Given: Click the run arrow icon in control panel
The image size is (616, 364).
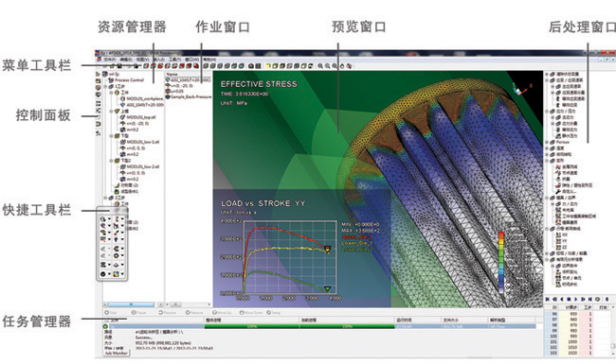Looking at the screenshot, I should pyautogui.click(x=99, y=74).
